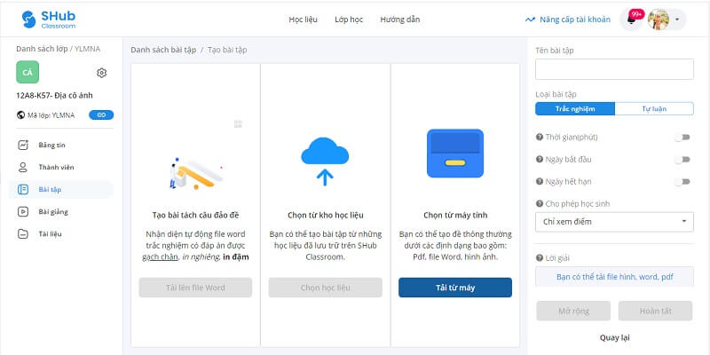
Task: Click the Lời giải file upload area
Action: coord(614,277)
